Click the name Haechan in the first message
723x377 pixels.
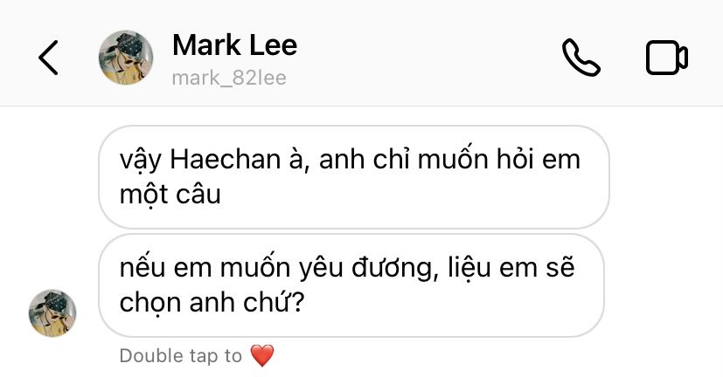tap(225, 160)
